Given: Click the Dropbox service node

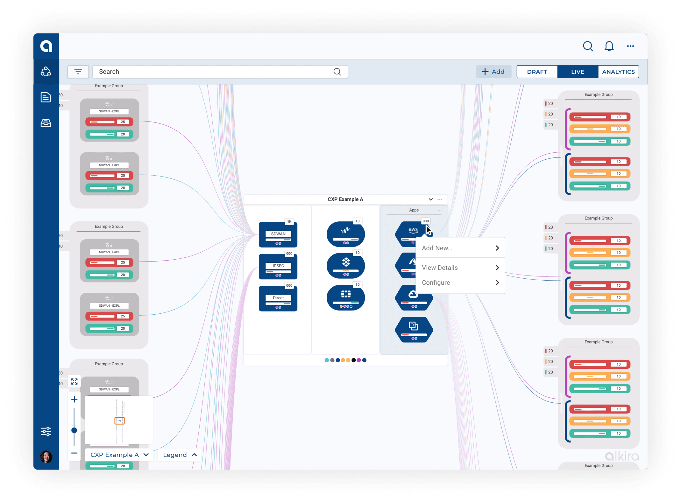Looking at the screenshot, I should [x=345, y=266].
